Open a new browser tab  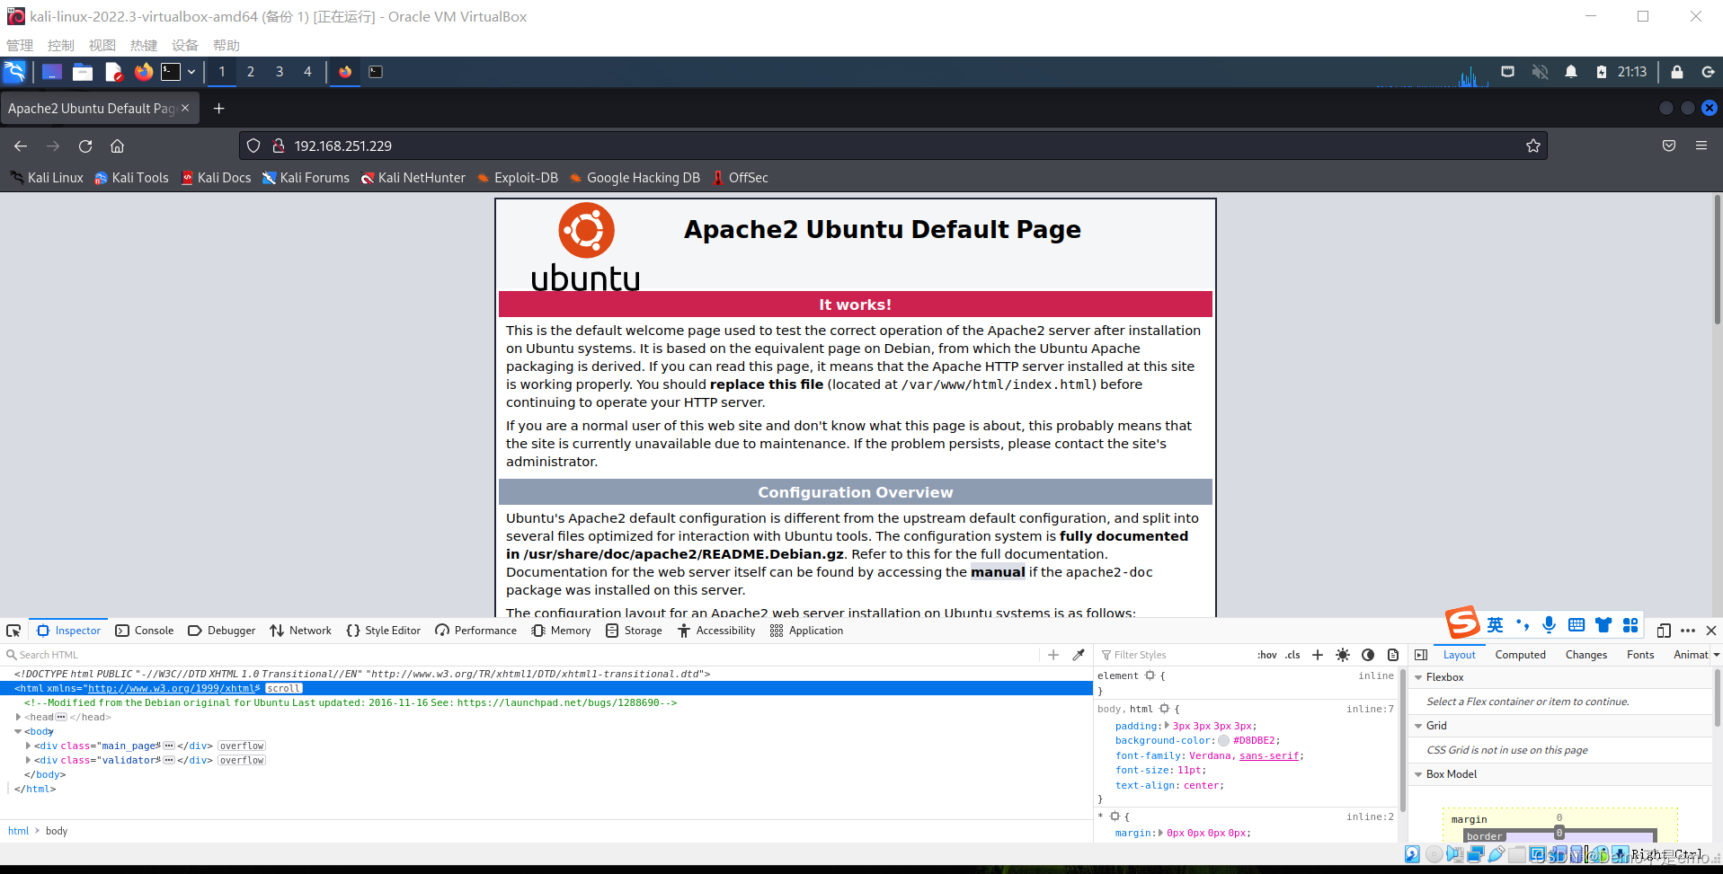[x=218, y=109]
